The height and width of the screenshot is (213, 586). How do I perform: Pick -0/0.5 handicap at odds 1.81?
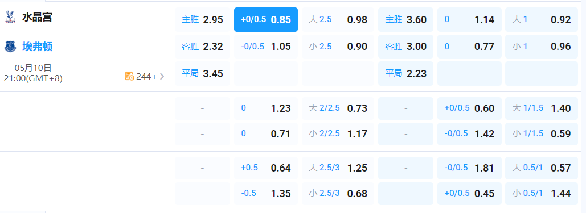(469, 168)
